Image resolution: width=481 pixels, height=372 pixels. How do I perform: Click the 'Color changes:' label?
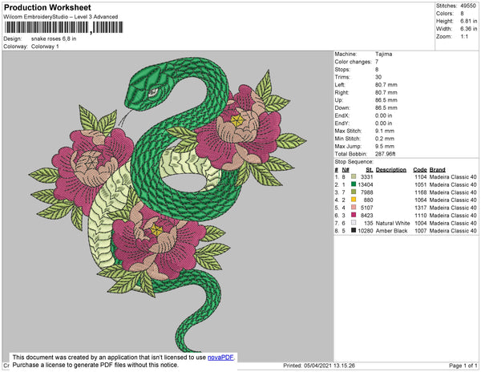coord(353,62)
